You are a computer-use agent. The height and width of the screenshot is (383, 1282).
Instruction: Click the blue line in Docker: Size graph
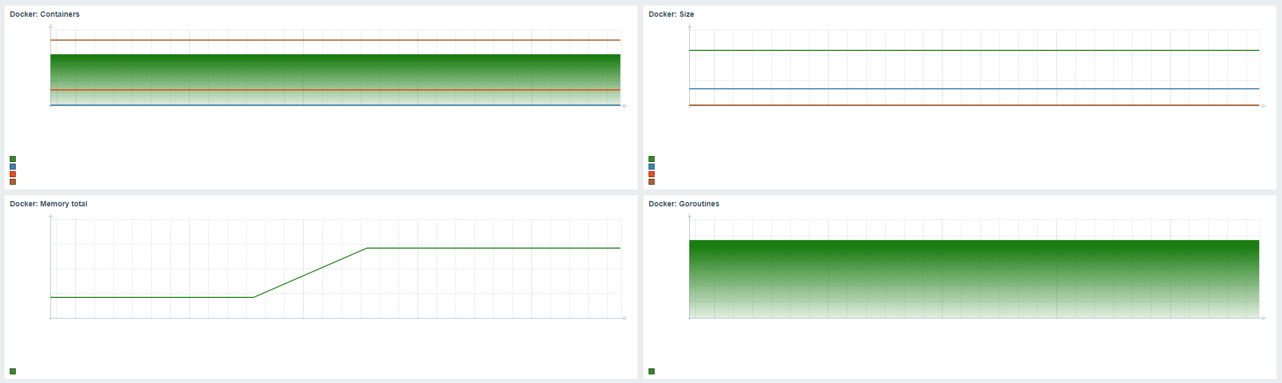tap(974, 89)
